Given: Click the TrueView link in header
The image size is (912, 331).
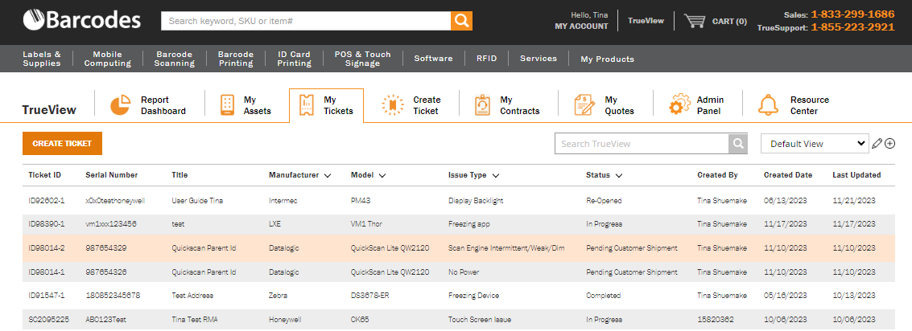Looking at the screenshot, I should (x=646, y=21).
